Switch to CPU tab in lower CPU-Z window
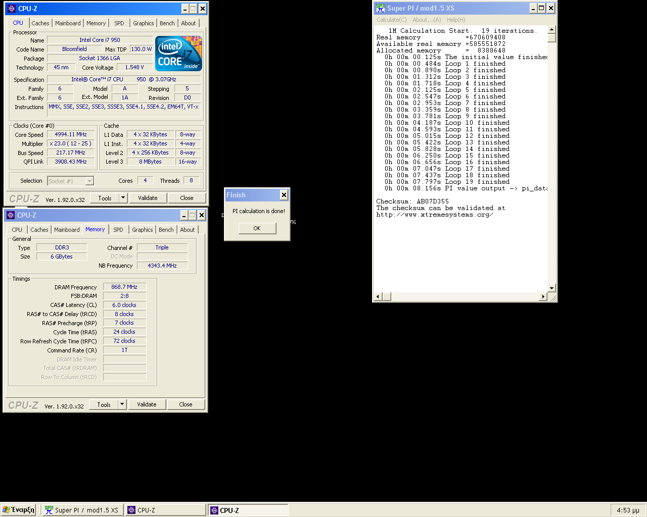The width and height of the screenshot is (647, 517). pyautogui.click(x=17, y=230)
